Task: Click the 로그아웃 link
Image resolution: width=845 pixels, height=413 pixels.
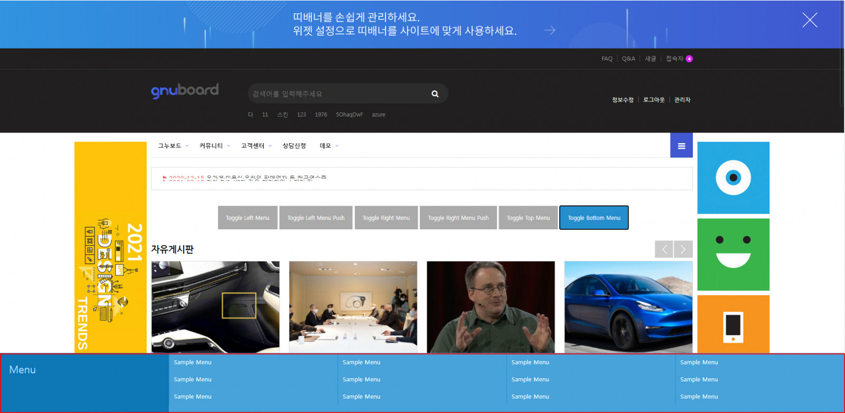Action: click(654, 100)
